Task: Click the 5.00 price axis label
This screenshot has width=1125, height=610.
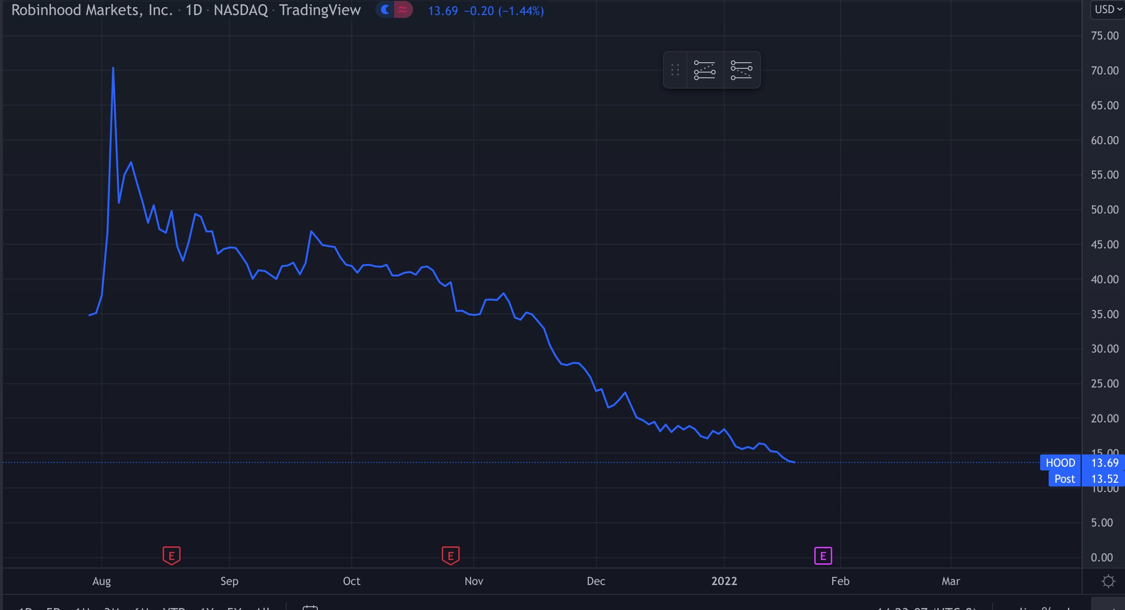Action: (x=1101, y=523)
